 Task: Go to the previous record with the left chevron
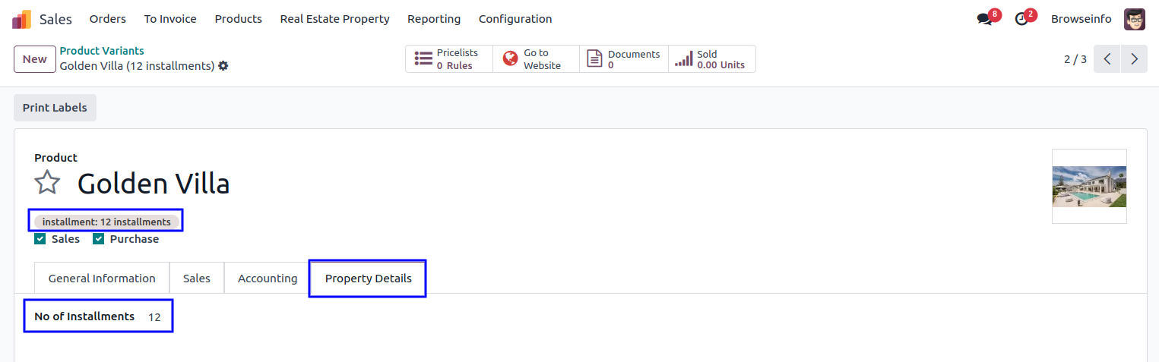[1107, 59]
